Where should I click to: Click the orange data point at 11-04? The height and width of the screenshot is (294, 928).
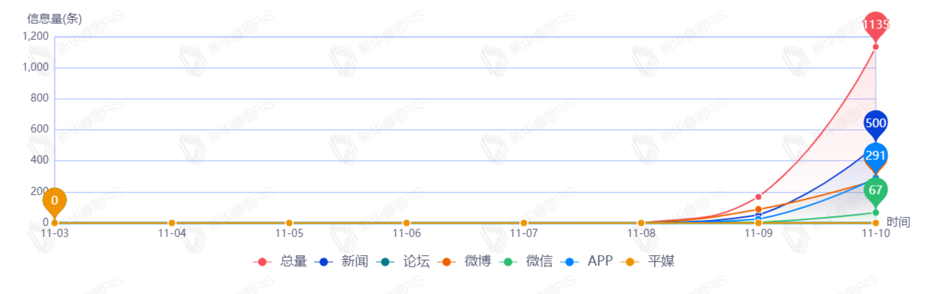[x=172, y=223]
